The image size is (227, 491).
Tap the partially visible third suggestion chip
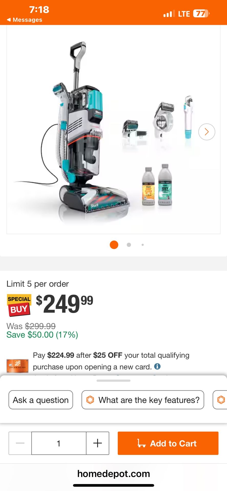(220, 400)
